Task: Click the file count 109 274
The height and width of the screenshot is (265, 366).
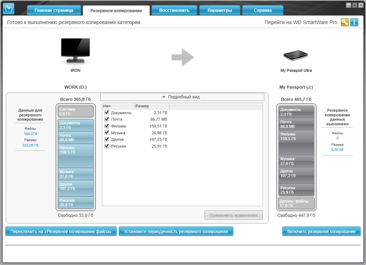Action: [x=30, y=134]
